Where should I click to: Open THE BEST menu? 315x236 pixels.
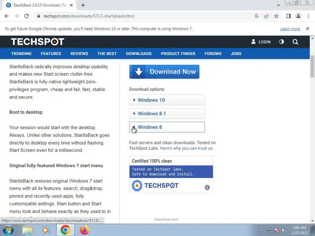click(107, 53)
